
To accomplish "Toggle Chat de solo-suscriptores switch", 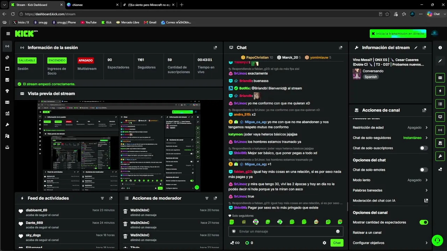I will pos(424,148).
